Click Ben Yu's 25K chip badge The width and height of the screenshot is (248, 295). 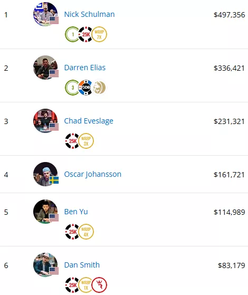[72, 232]
